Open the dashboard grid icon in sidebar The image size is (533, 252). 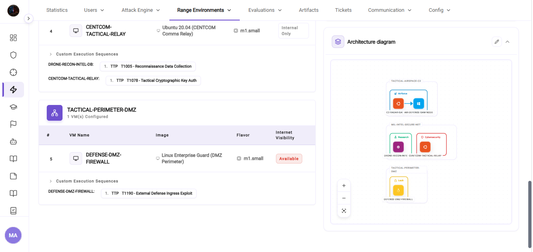(13, 38)
